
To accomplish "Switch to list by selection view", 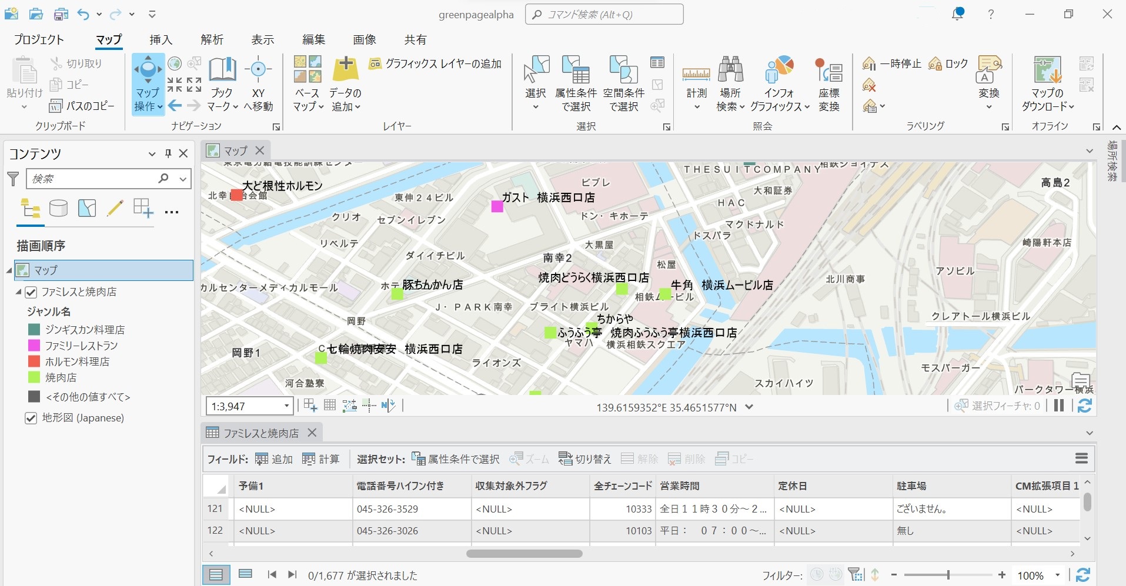I will 86,208.
